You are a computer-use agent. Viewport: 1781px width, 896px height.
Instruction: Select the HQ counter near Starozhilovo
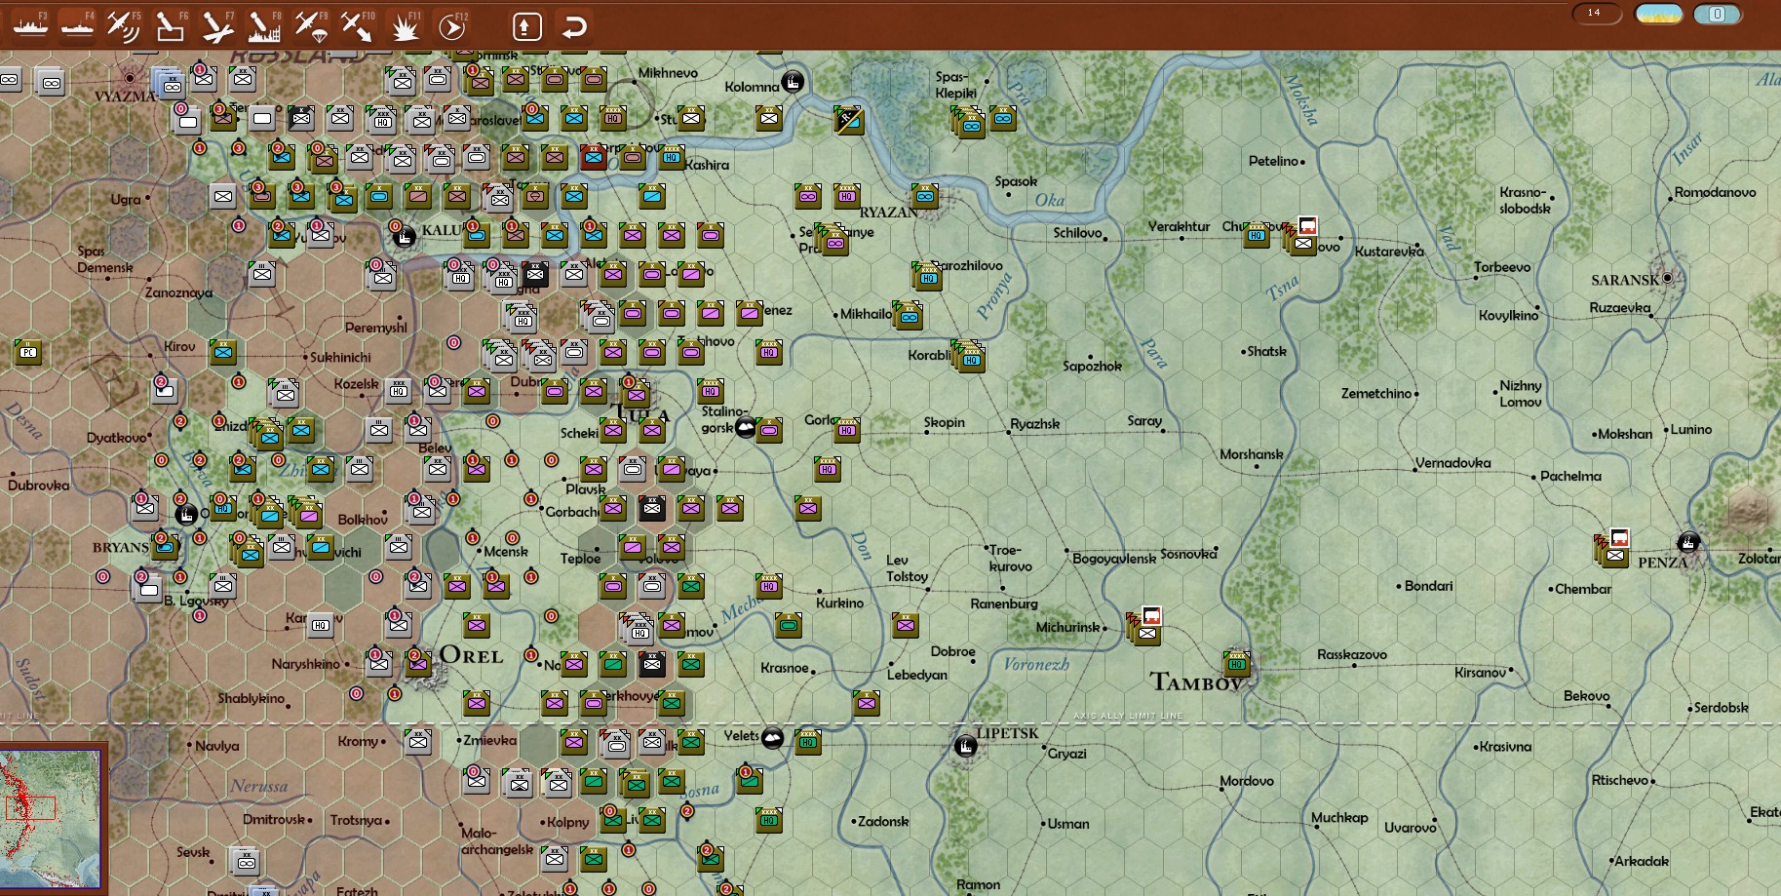tap(927, 276)
